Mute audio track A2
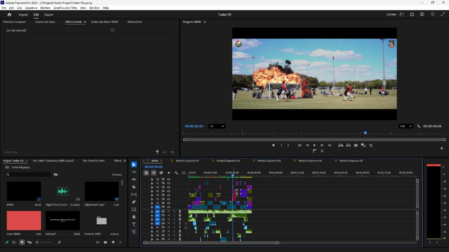Screen dimensions: 449x252 tap(168, 212)
